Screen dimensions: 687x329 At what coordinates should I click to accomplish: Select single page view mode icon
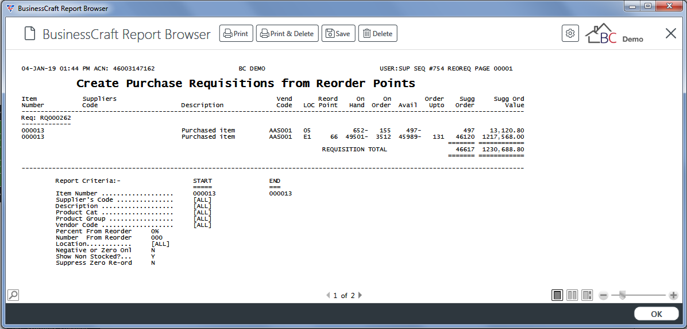point(557,295)
